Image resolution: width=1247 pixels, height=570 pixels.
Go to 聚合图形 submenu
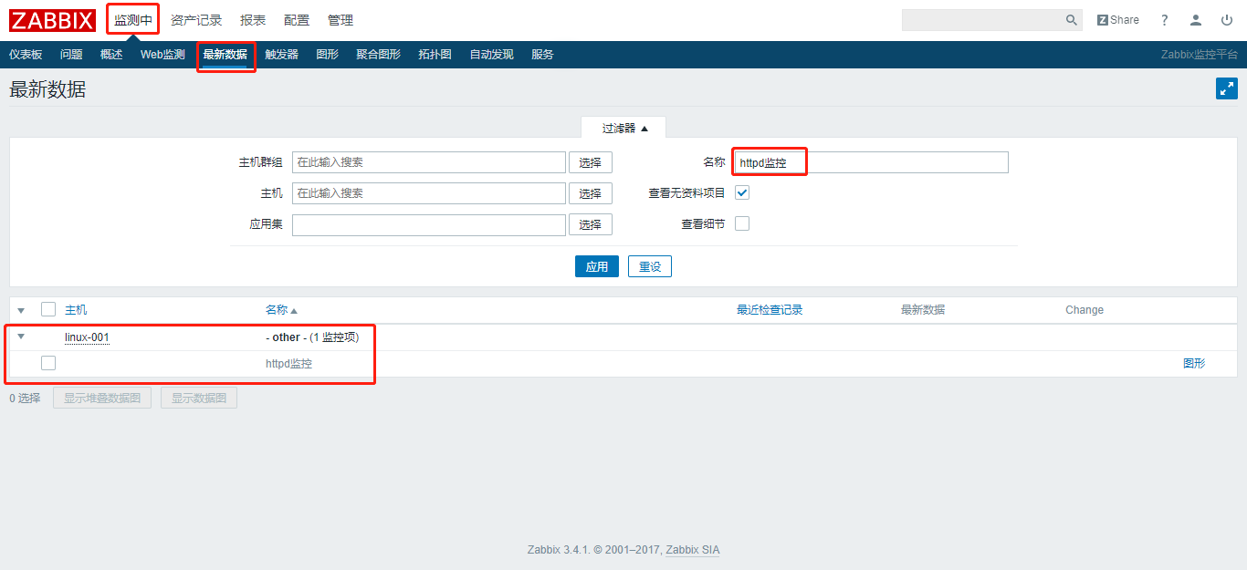point(378,55)
